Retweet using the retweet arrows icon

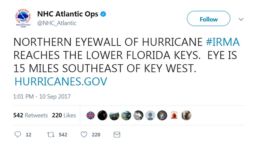coord(50,134)
